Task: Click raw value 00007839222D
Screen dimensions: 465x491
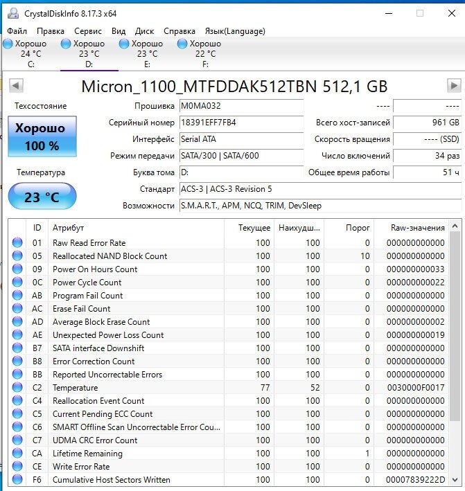Action: tap(416, 479)
